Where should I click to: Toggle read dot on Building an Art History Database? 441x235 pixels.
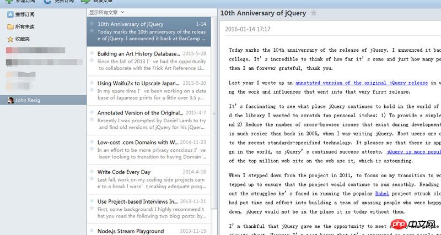[92, 53]
